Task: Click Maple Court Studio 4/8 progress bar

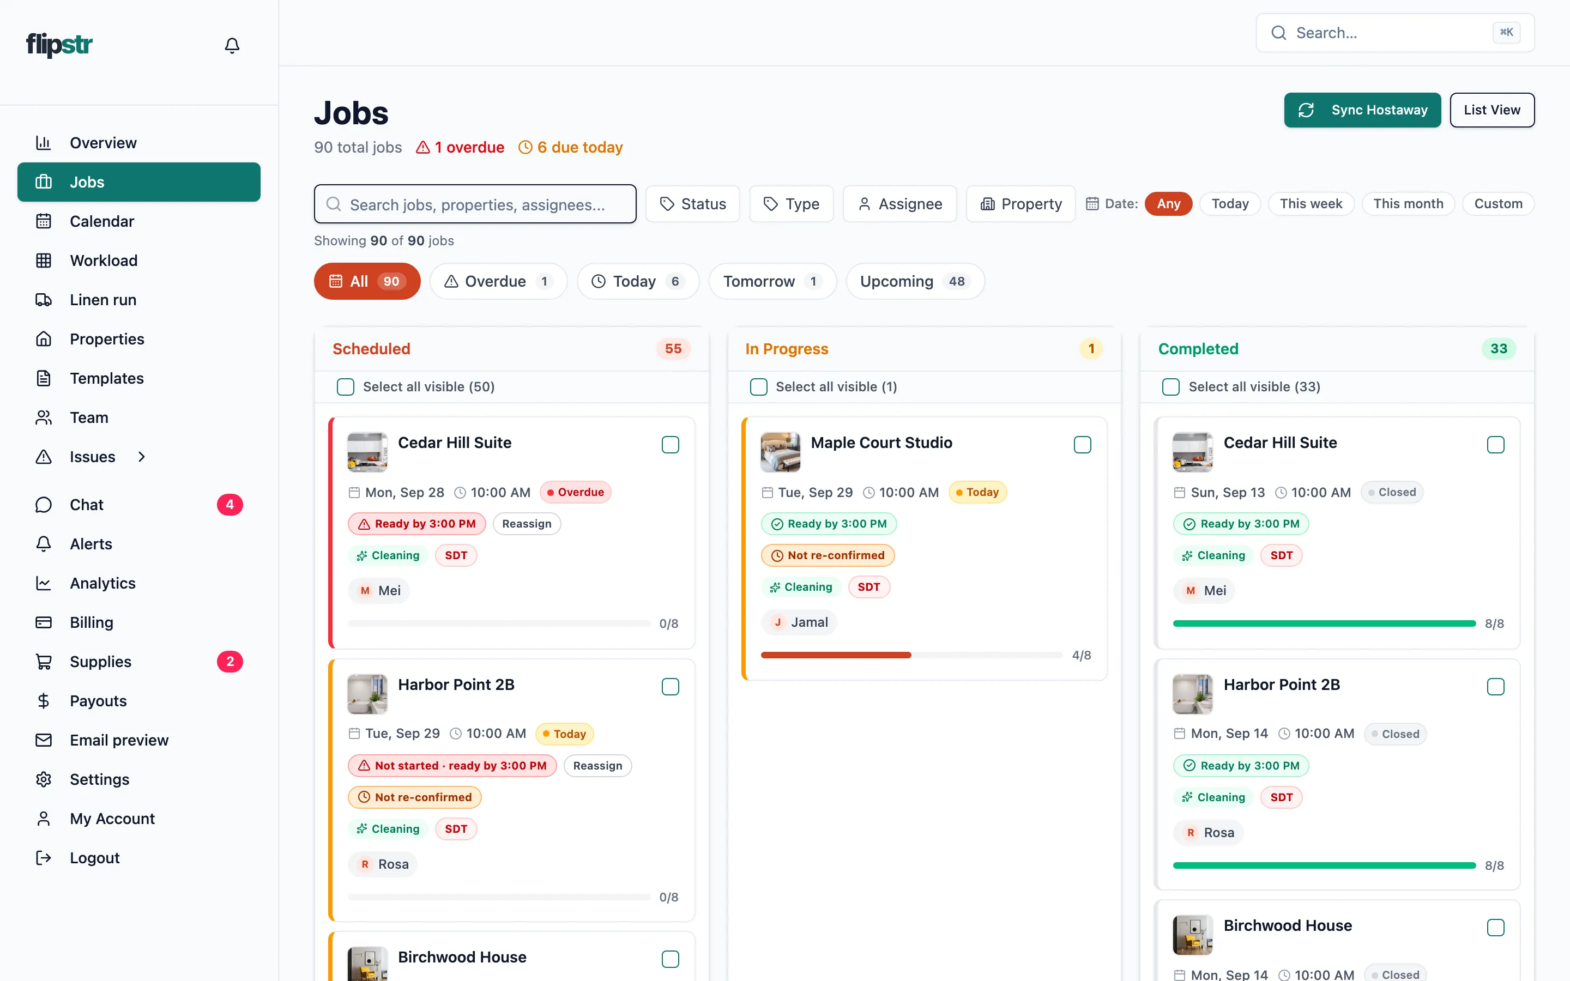Action: tap(911, 655)
